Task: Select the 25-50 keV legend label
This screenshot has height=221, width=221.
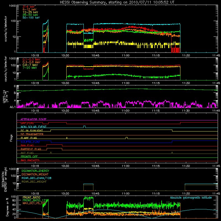Action: point(30,15)
